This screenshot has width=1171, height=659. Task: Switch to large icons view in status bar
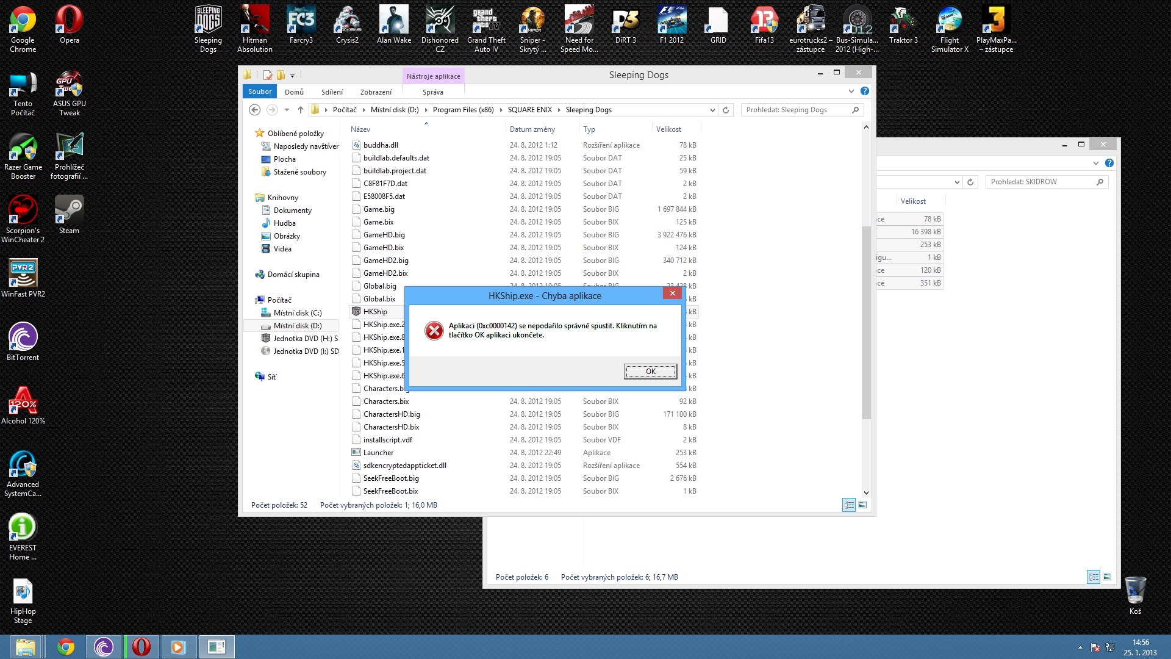point(862,505)
